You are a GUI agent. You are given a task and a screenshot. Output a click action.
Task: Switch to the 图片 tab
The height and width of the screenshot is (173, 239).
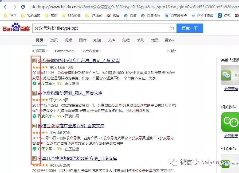(83, 40)
